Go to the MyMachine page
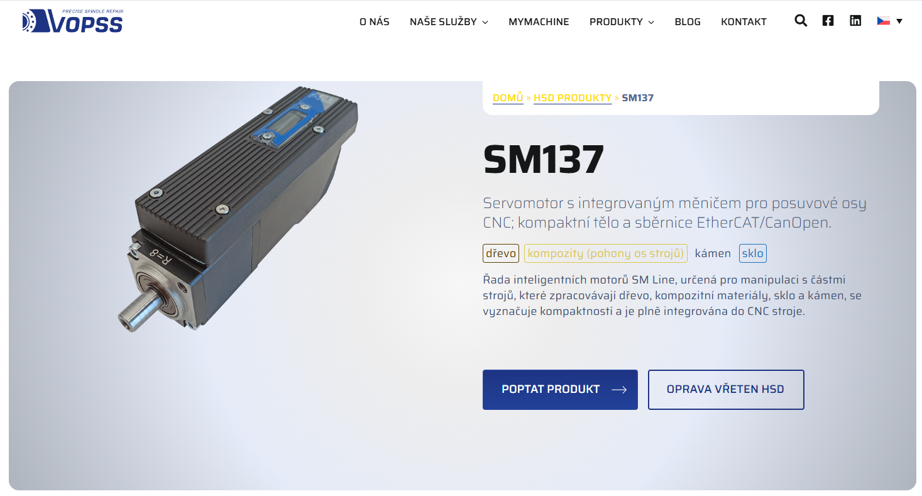The width and height of the screenshot is (922, 496). tap(539, 22)
